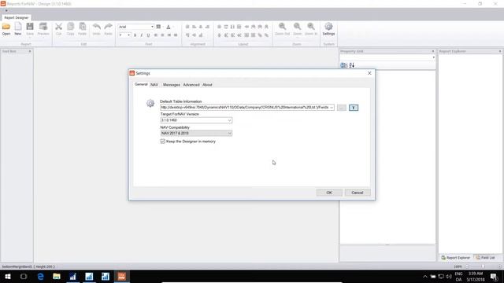
Task: Open the NAV Compatibility dropdown
Action: pos(229,133)
